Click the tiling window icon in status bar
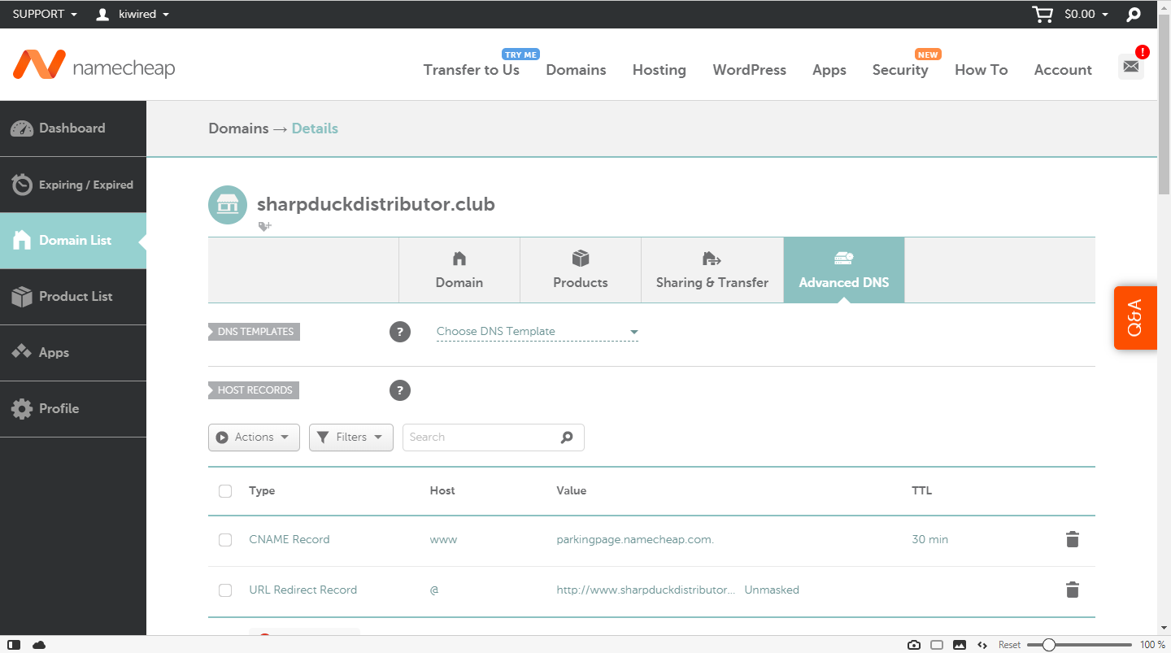Viewport: 1171px width, 653px height. (x=937, y=645)
